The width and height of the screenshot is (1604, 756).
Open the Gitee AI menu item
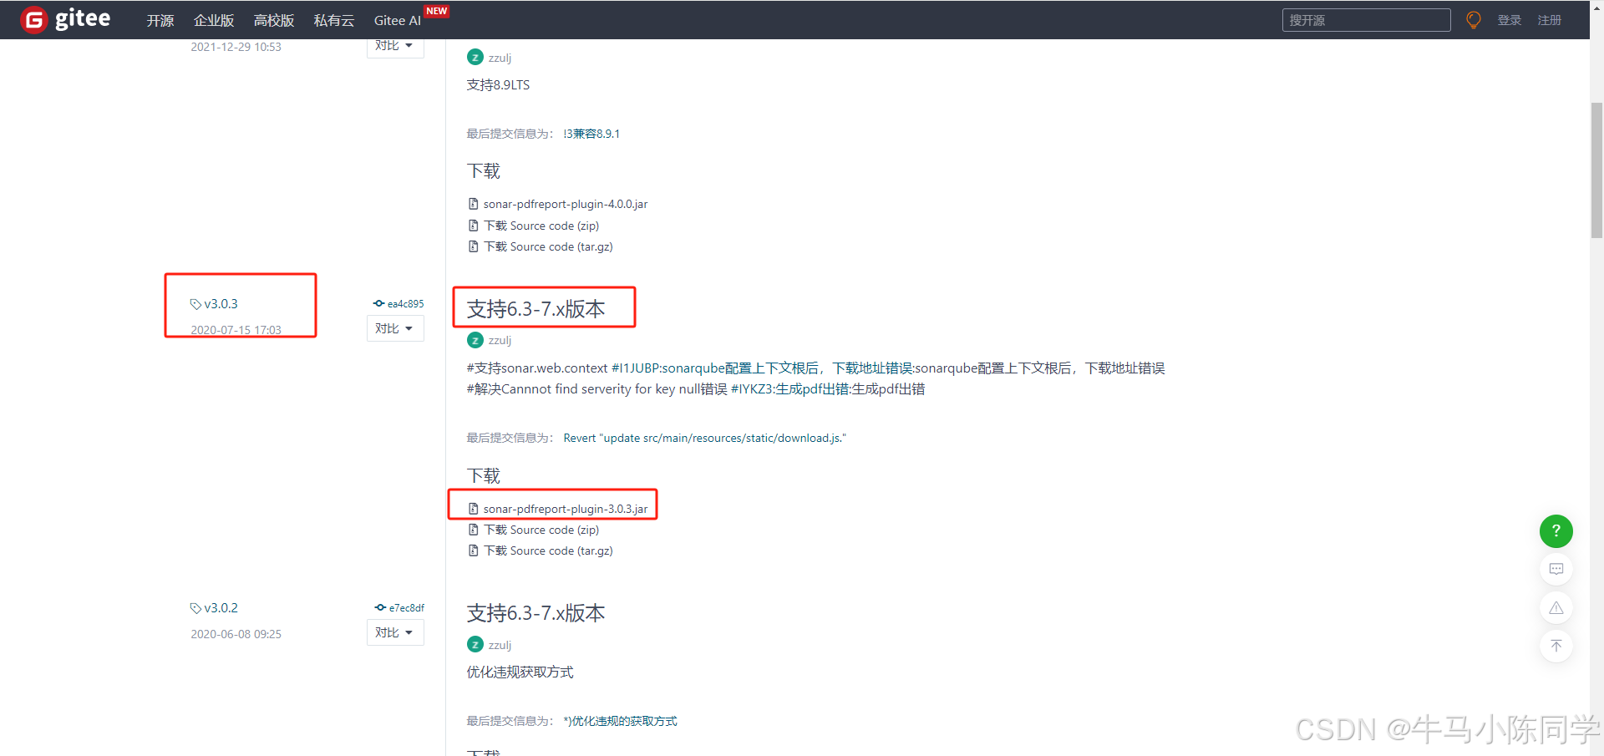pos(398,20)
